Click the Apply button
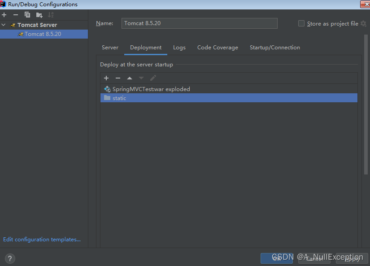This screenshot has width=370, height=266. pos(352,258)
